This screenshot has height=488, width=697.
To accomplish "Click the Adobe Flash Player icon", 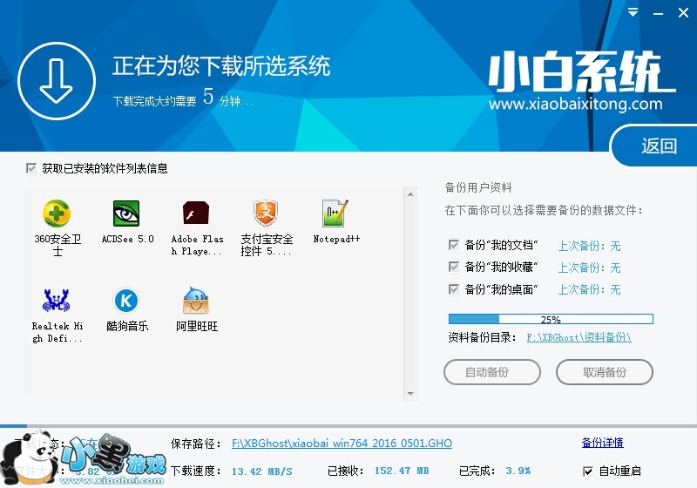I will [196, 213].
